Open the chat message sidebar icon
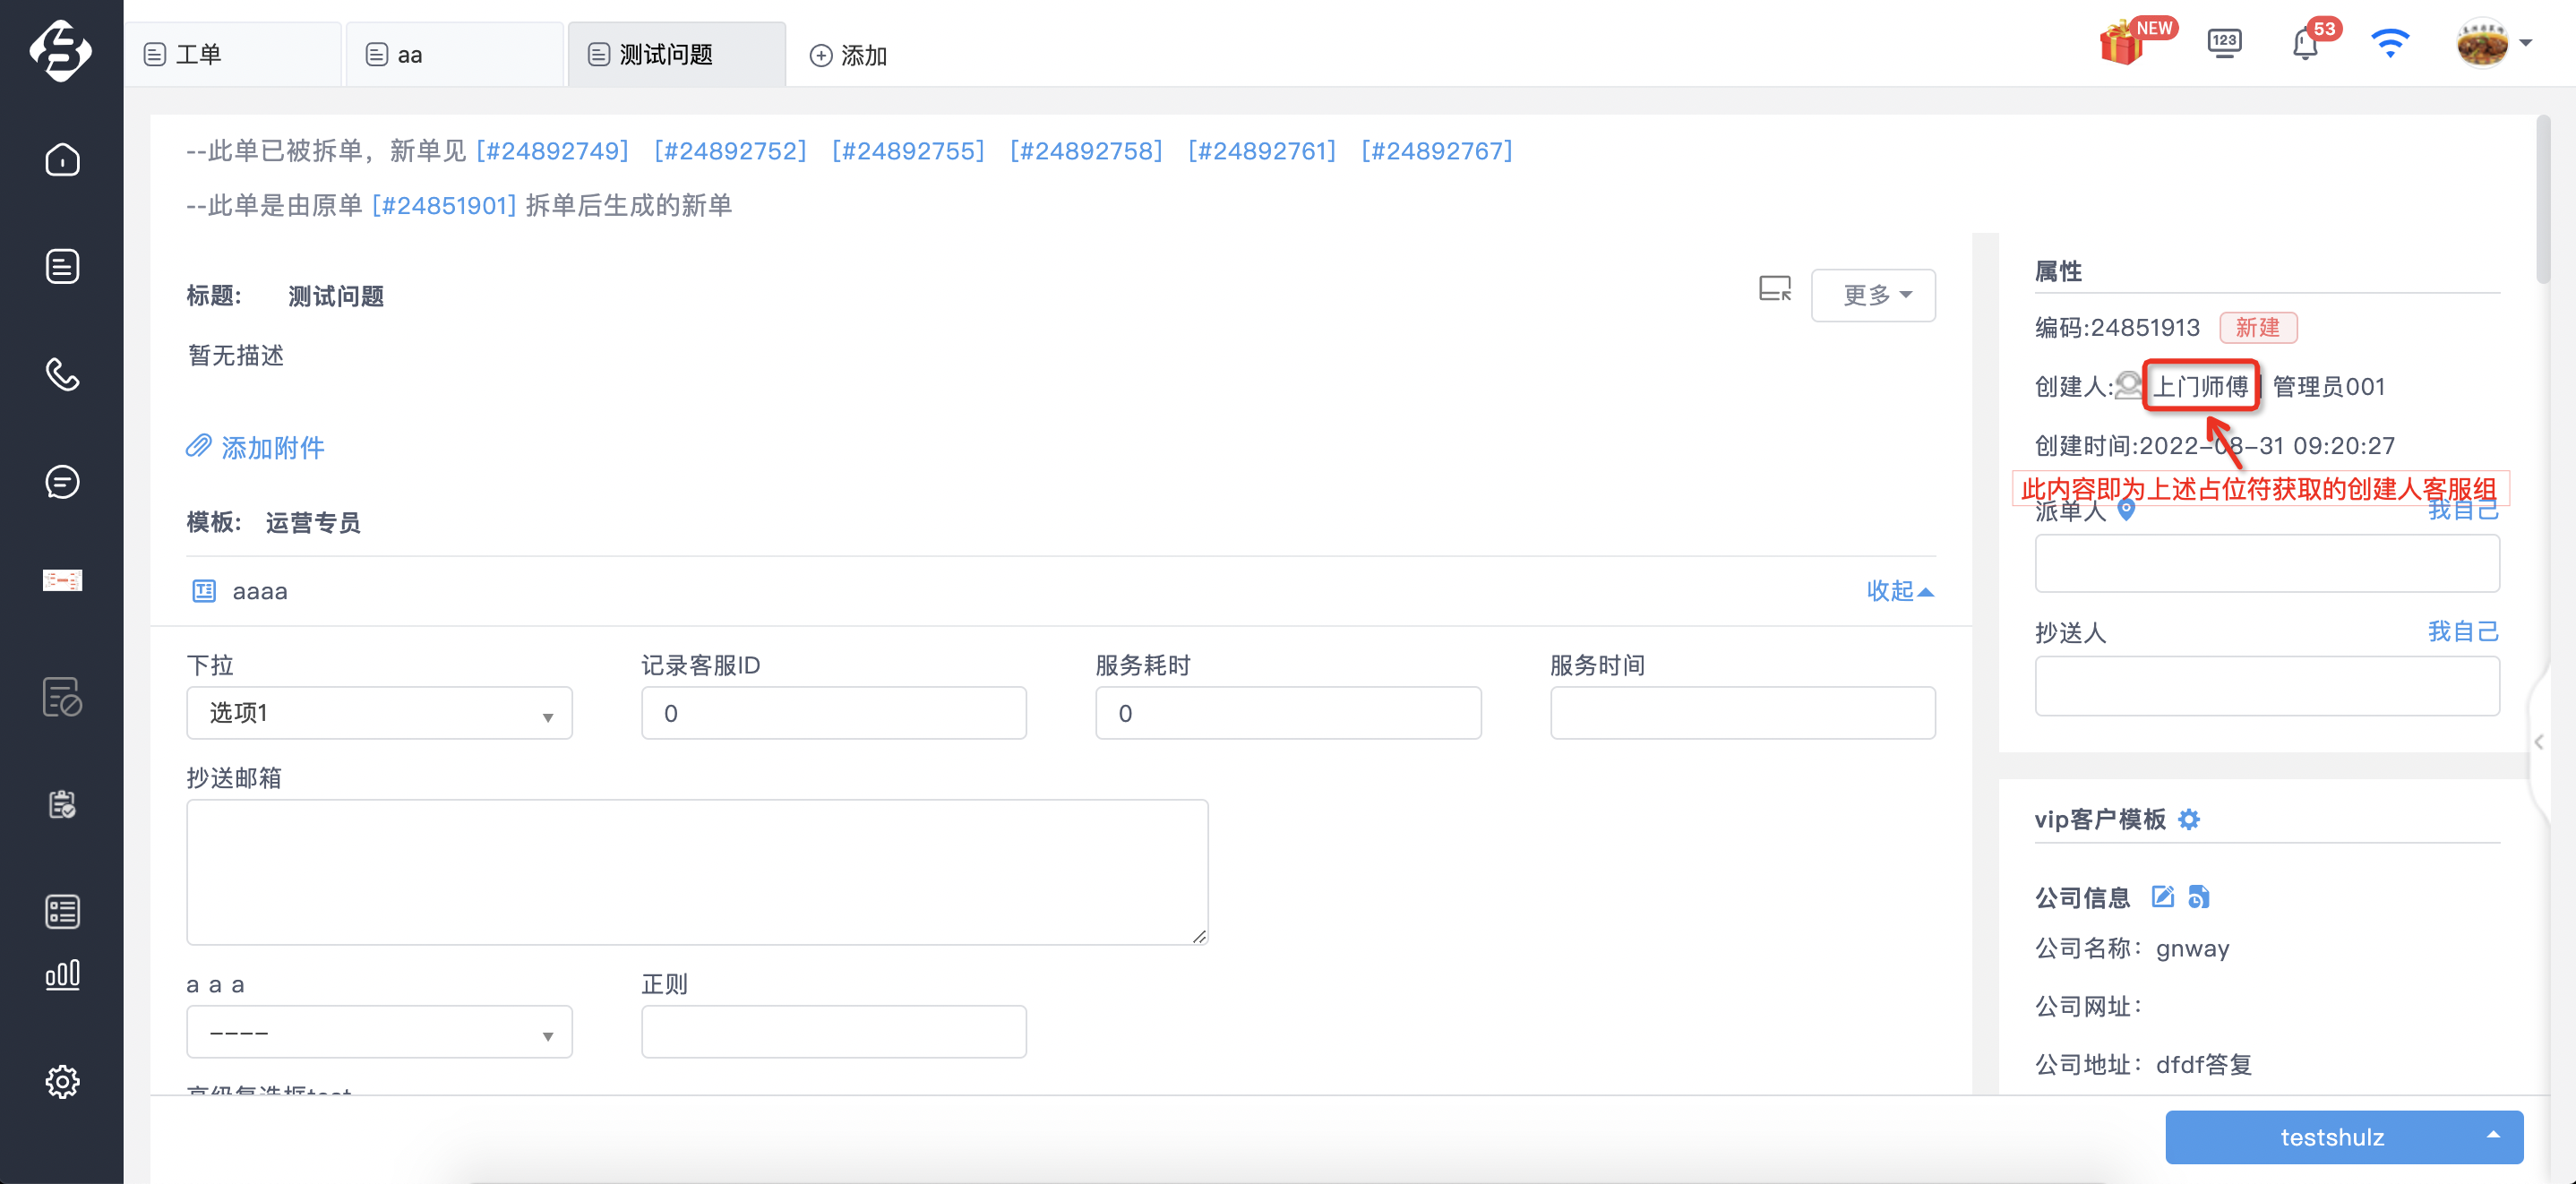The image size is (2576, 1184). coord(62,482)
